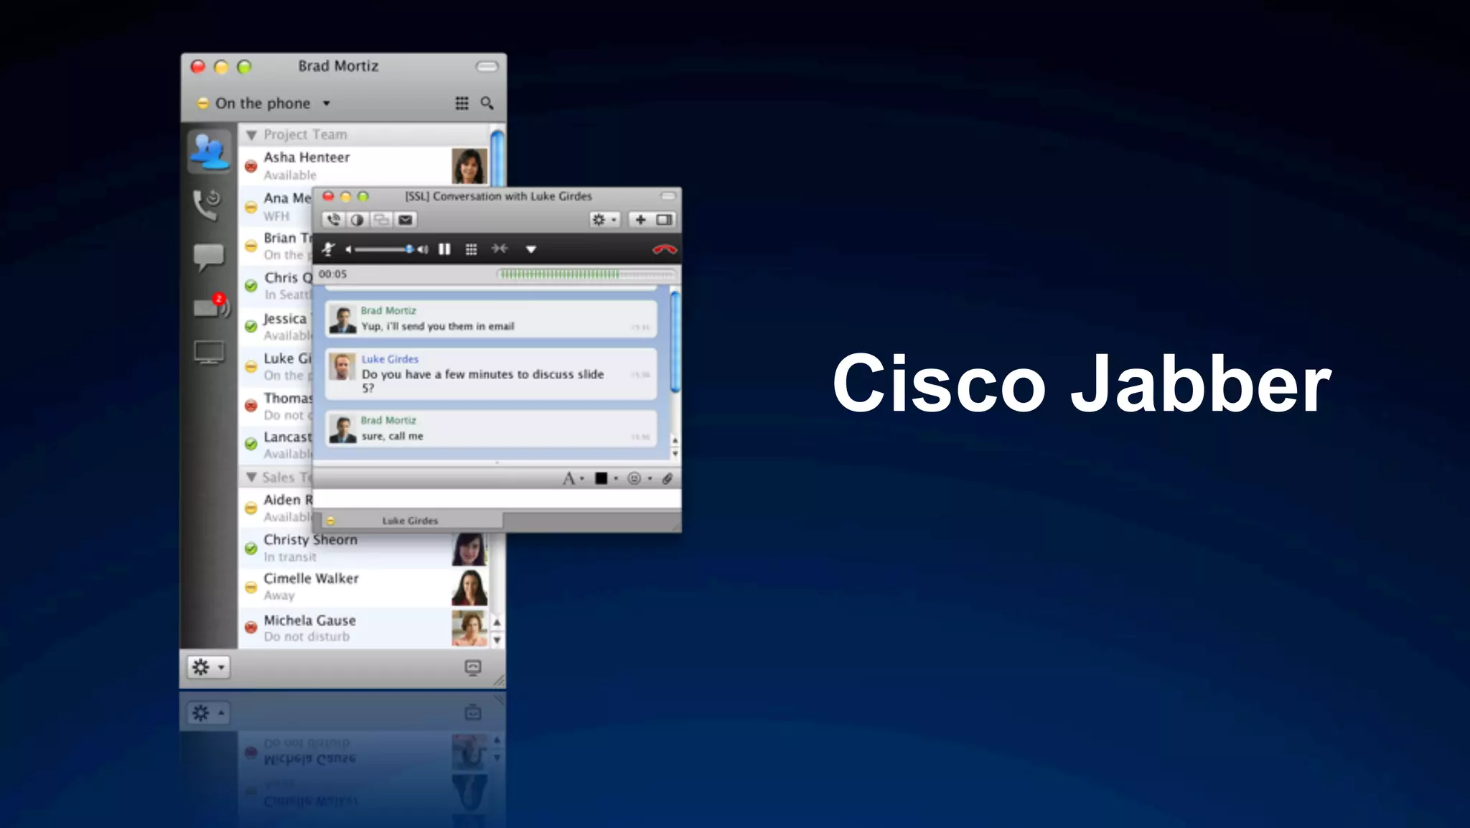Click the screen icon at bottom right of contact list
Screen dimensions: 1470x828
(x=473, y=667)
